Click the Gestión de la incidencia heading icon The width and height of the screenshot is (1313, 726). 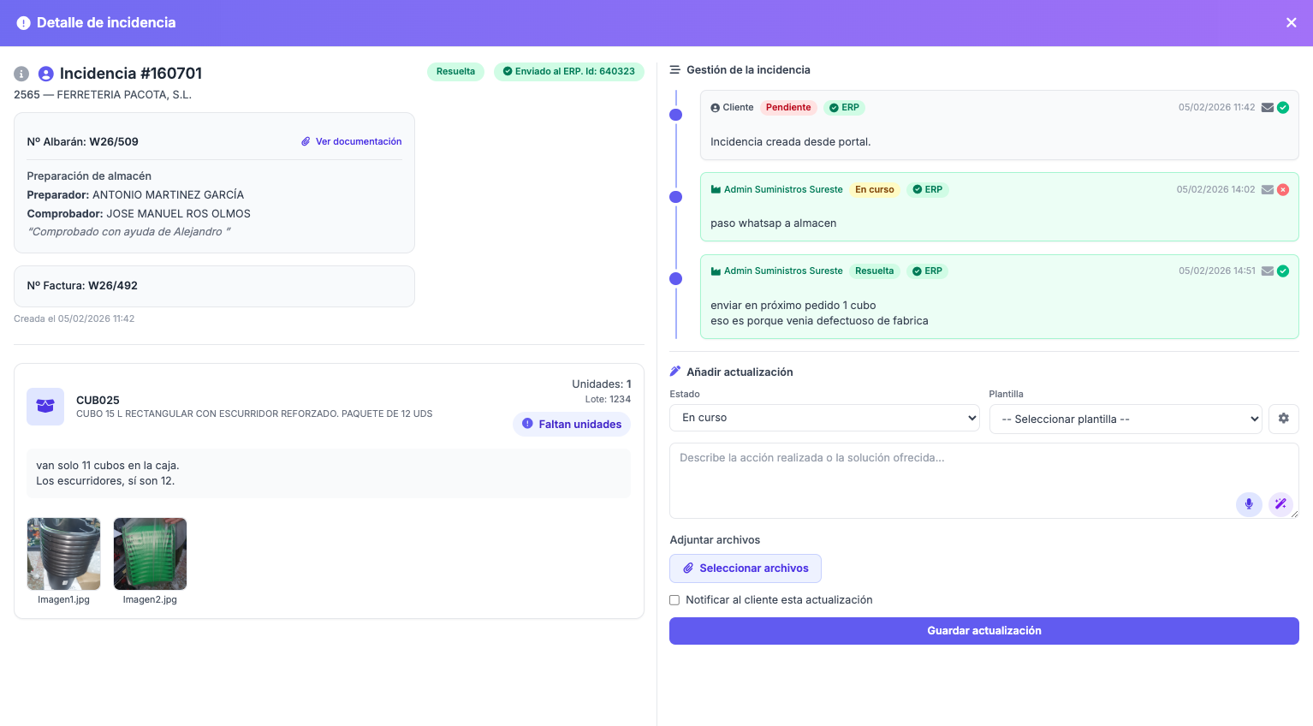(x=674, y=70)
